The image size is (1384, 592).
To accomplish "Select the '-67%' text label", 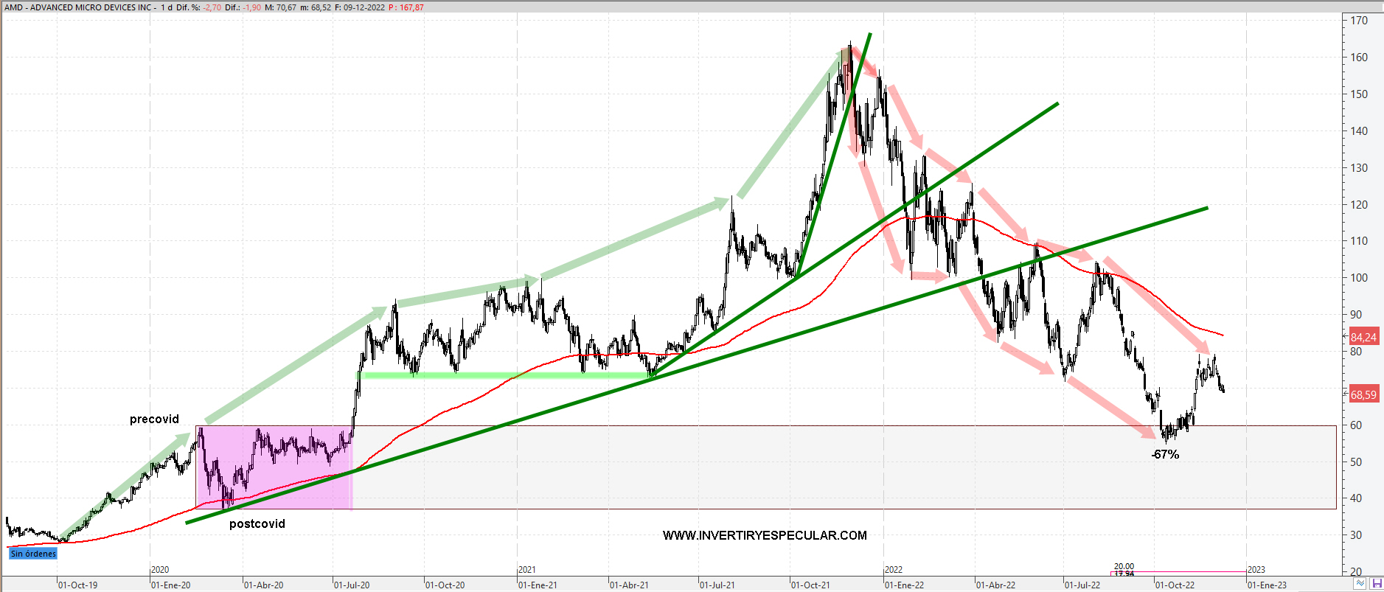I will (x=1165, y=455).
